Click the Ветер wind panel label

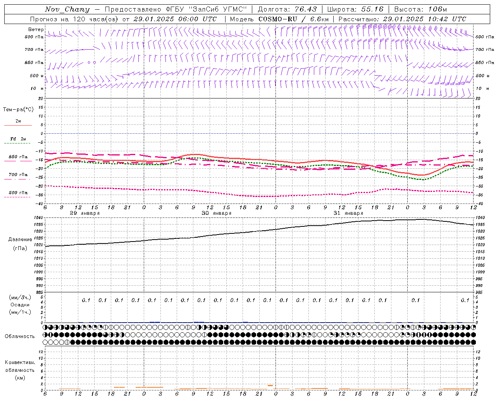pyautogui.click(x=36, y=29)
